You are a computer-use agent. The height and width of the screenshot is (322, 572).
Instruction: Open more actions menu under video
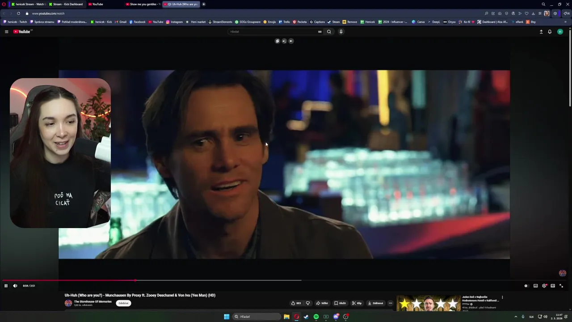(x=390, y=303)
